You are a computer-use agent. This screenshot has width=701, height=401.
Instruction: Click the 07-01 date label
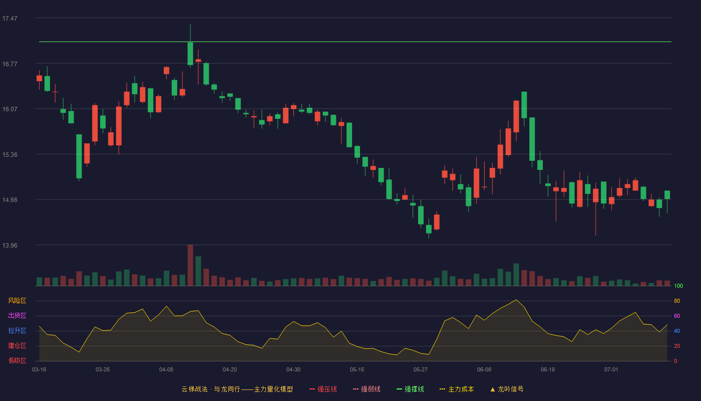[611, 369]
